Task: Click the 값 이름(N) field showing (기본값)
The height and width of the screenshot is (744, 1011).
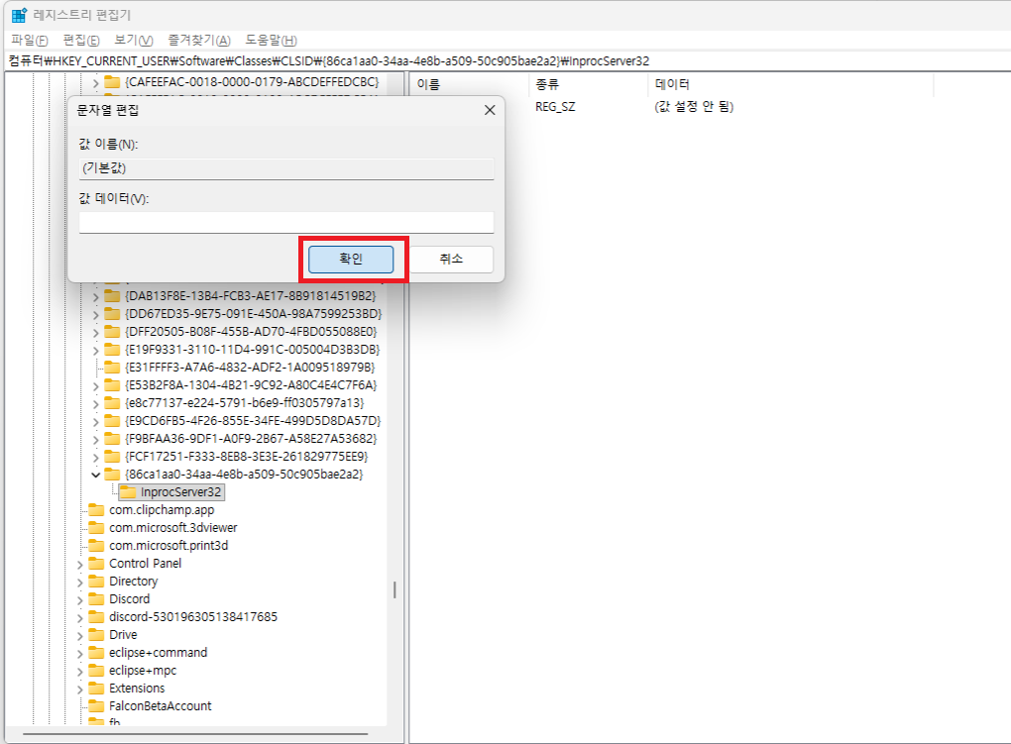Action: click(x=286, y=168)
